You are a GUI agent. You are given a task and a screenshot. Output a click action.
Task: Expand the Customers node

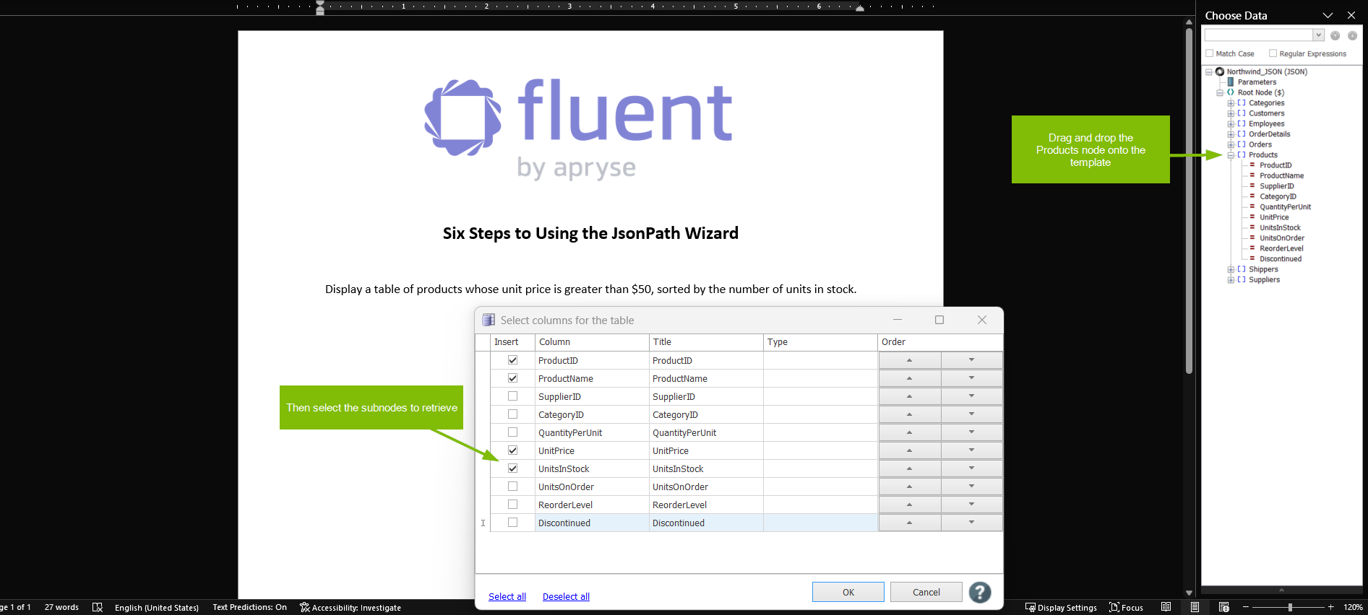(x=1231, y=113)
